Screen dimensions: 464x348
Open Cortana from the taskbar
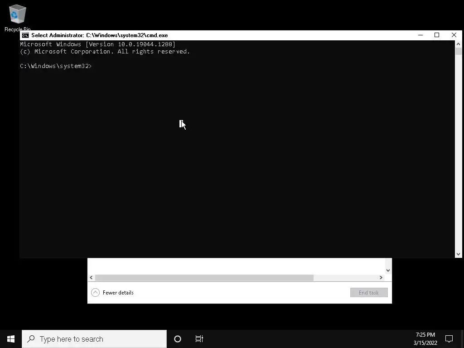178,339
